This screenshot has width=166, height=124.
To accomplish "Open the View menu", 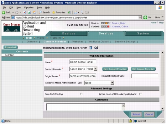I will (x=19, y=7).
